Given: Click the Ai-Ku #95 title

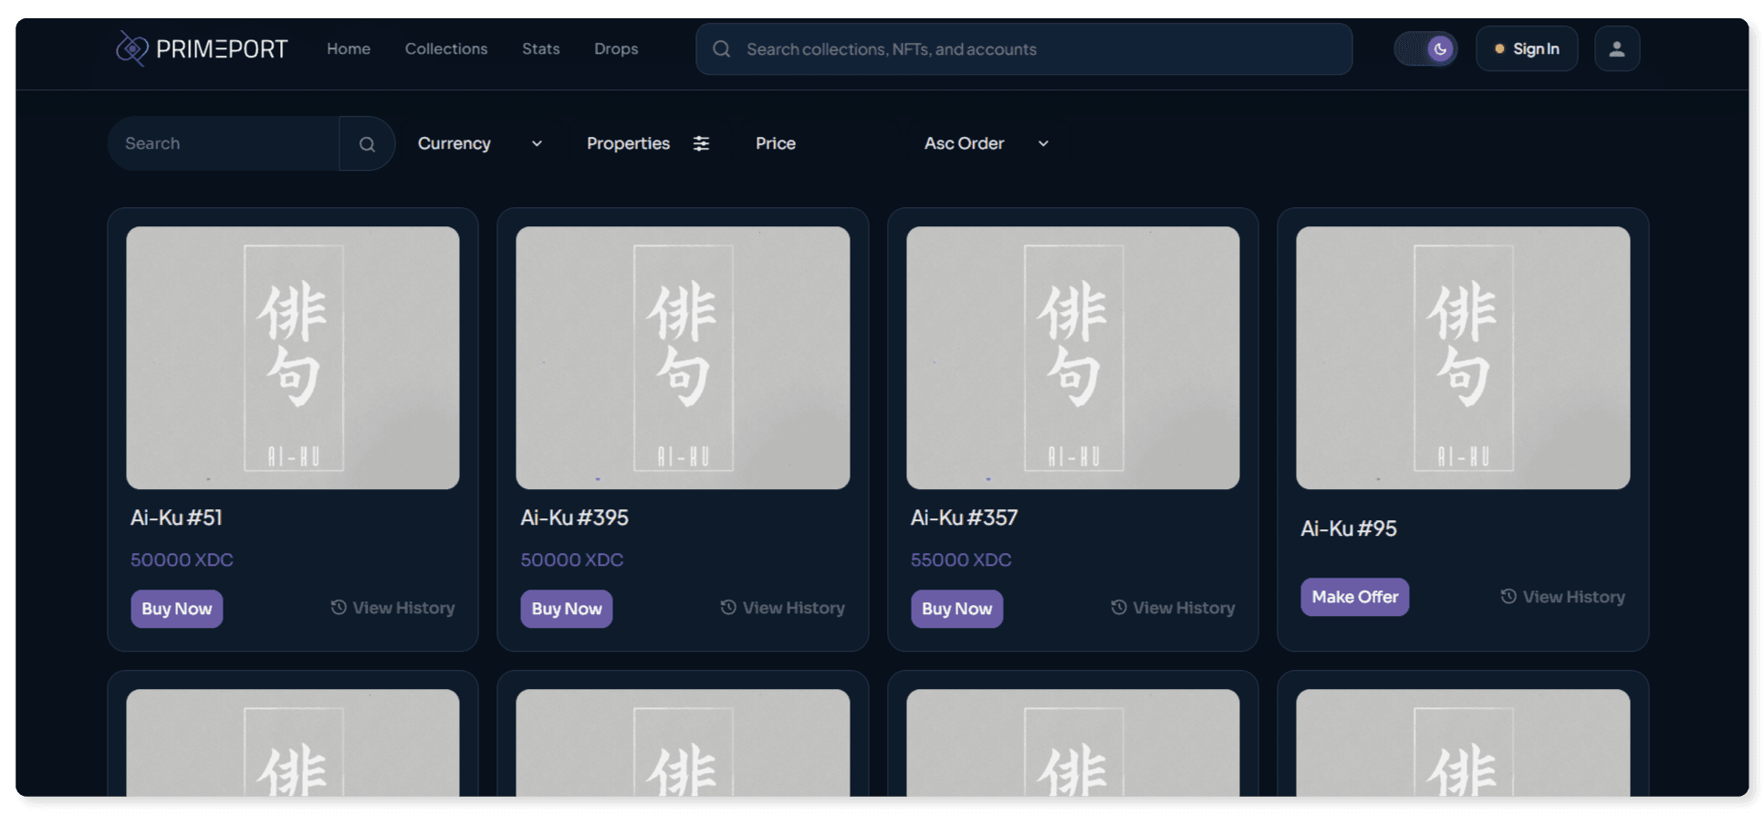Looking at the screenshot, I should [x=1349, y=529].
